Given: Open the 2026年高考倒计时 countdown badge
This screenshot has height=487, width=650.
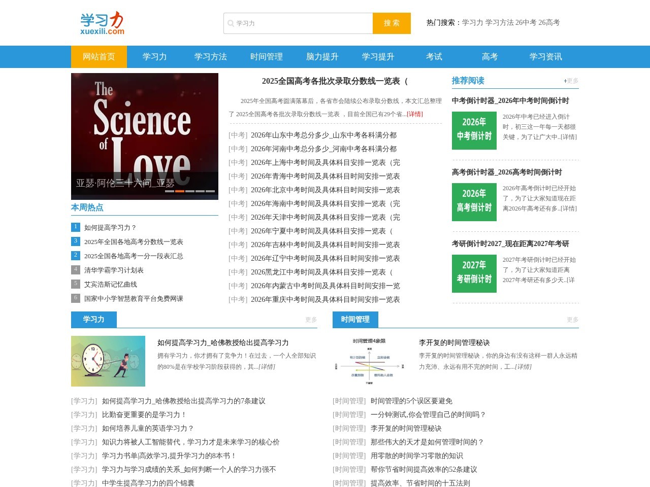Looking at the screenshot, I should click(474, 202).
